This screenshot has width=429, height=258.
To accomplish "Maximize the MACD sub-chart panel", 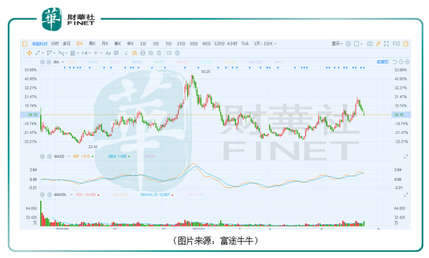I will (x=406, y=156).
